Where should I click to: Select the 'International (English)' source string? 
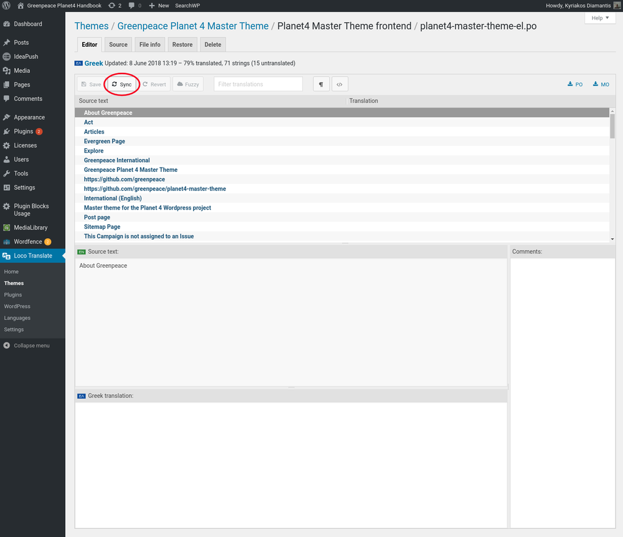click(342, 198)
